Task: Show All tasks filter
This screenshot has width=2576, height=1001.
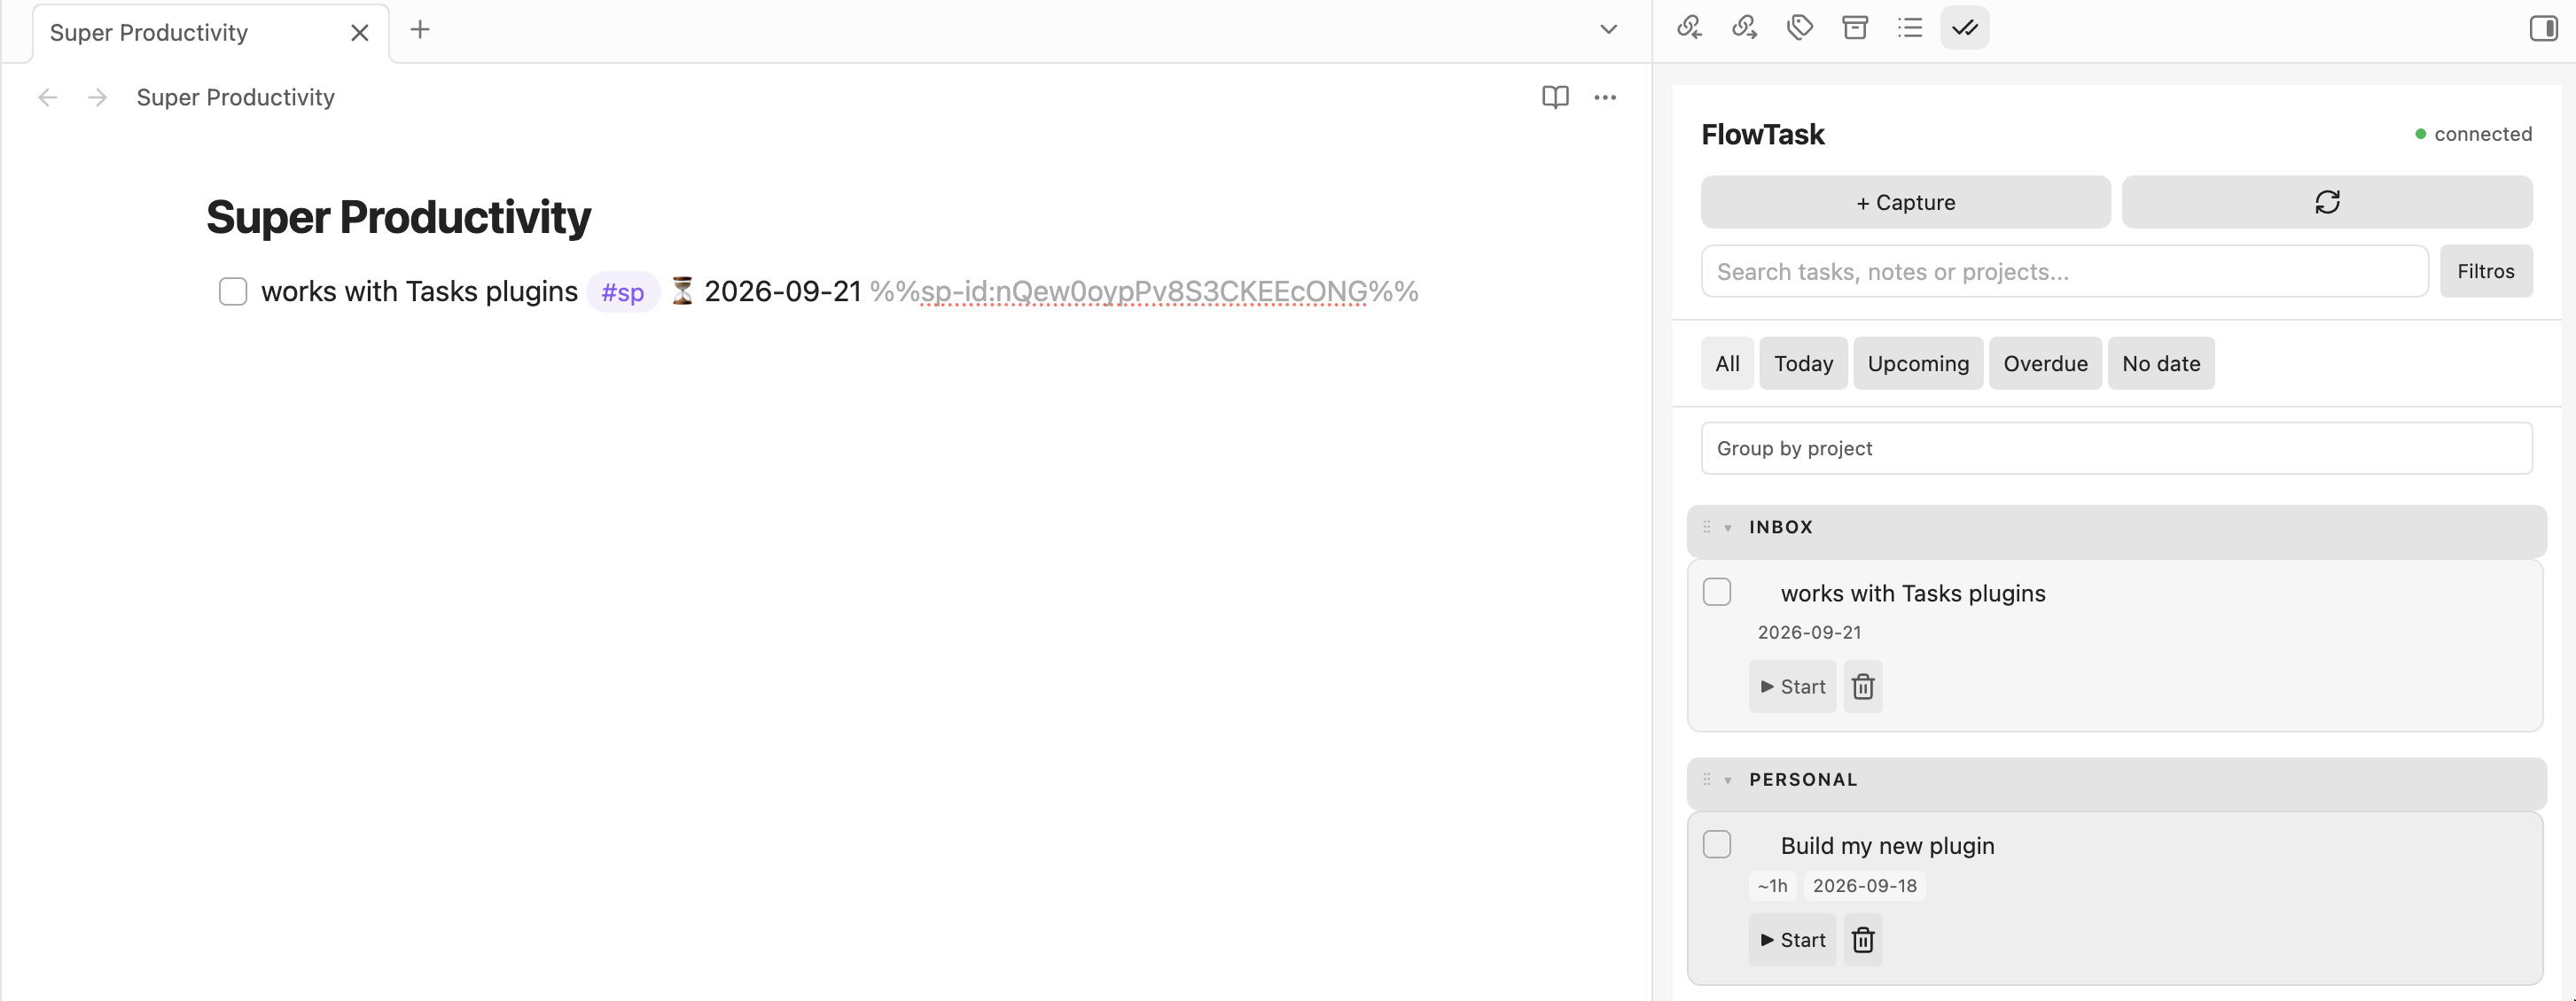Action: (x=1727, y=363)
